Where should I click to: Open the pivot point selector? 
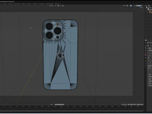(x=56, y=6)
